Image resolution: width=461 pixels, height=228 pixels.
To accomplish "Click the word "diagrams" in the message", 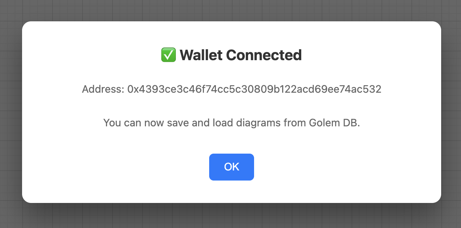I will click(258, 123).
